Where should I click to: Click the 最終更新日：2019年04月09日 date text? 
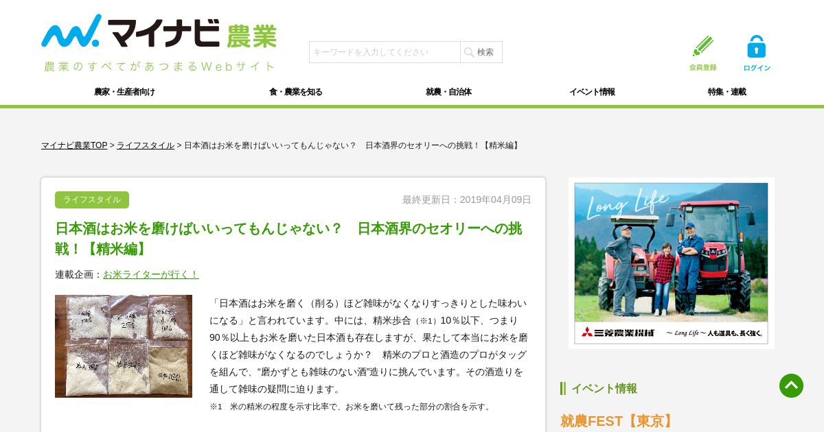[x=467, y=200]
